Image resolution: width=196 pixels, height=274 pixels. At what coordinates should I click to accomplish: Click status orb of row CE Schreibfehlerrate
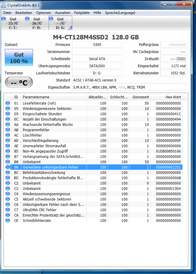[8, 220]
